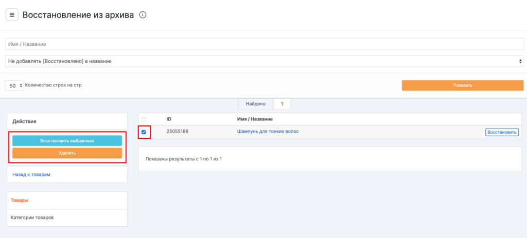Select the 'Найдено' tab
The image size is (527, 238).
pyautogui.click(x=256, y=104)
